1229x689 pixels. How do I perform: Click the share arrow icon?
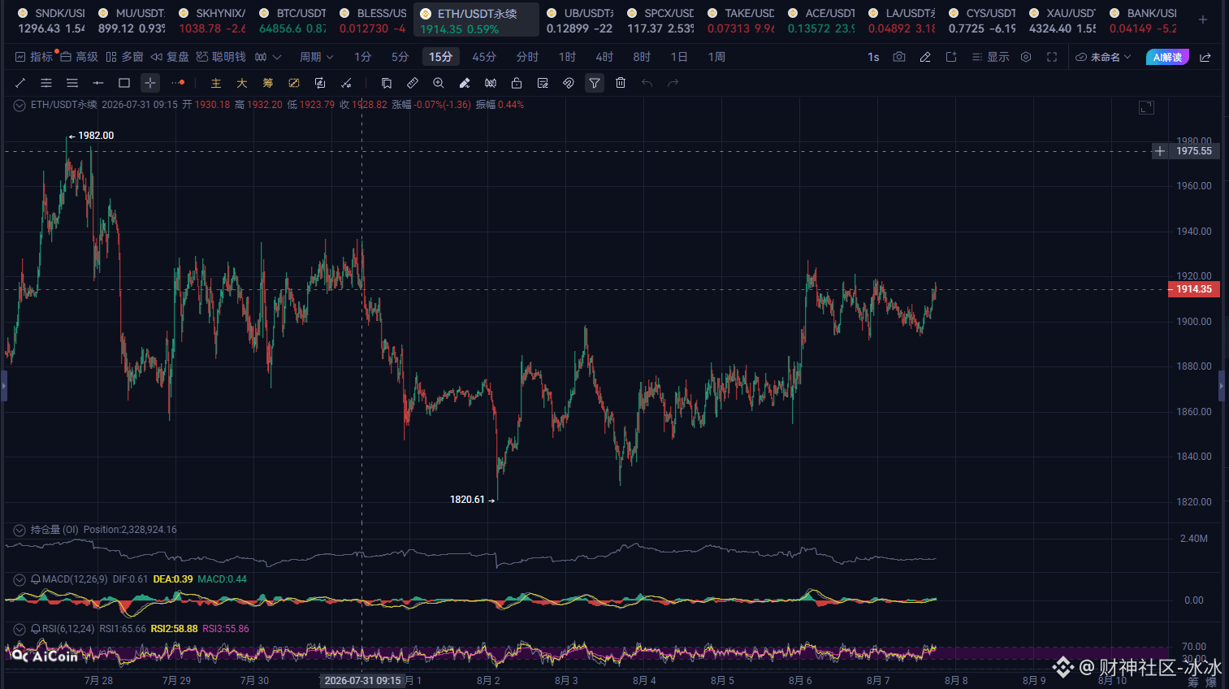pos(1205,57)
